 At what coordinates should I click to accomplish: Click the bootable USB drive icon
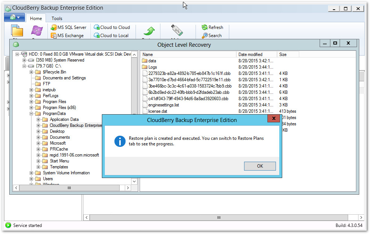(177, 30)
